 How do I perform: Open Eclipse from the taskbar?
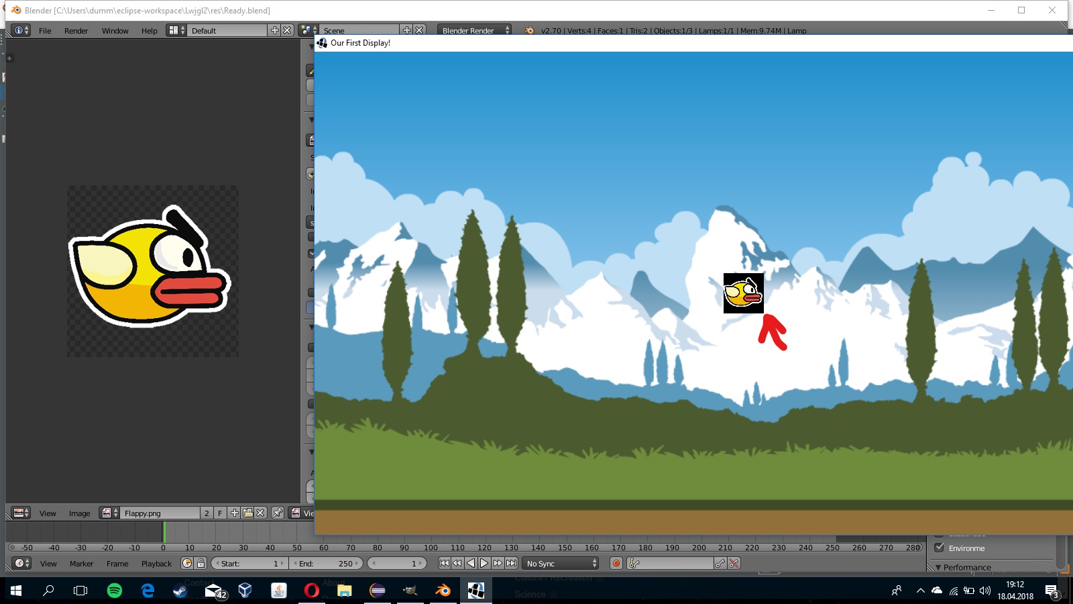pos(378,591)
